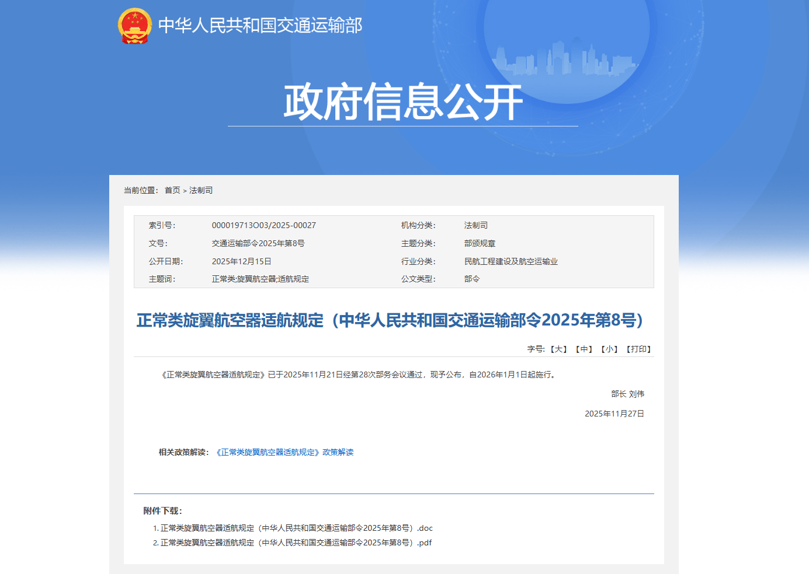Click the 主题分类 value 部颁规章
This screenshot has height=574, width=809.
480,243
